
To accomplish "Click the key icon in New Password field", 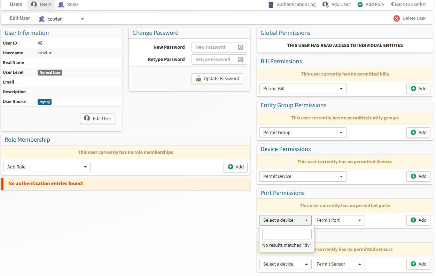I will click(241, 47).
